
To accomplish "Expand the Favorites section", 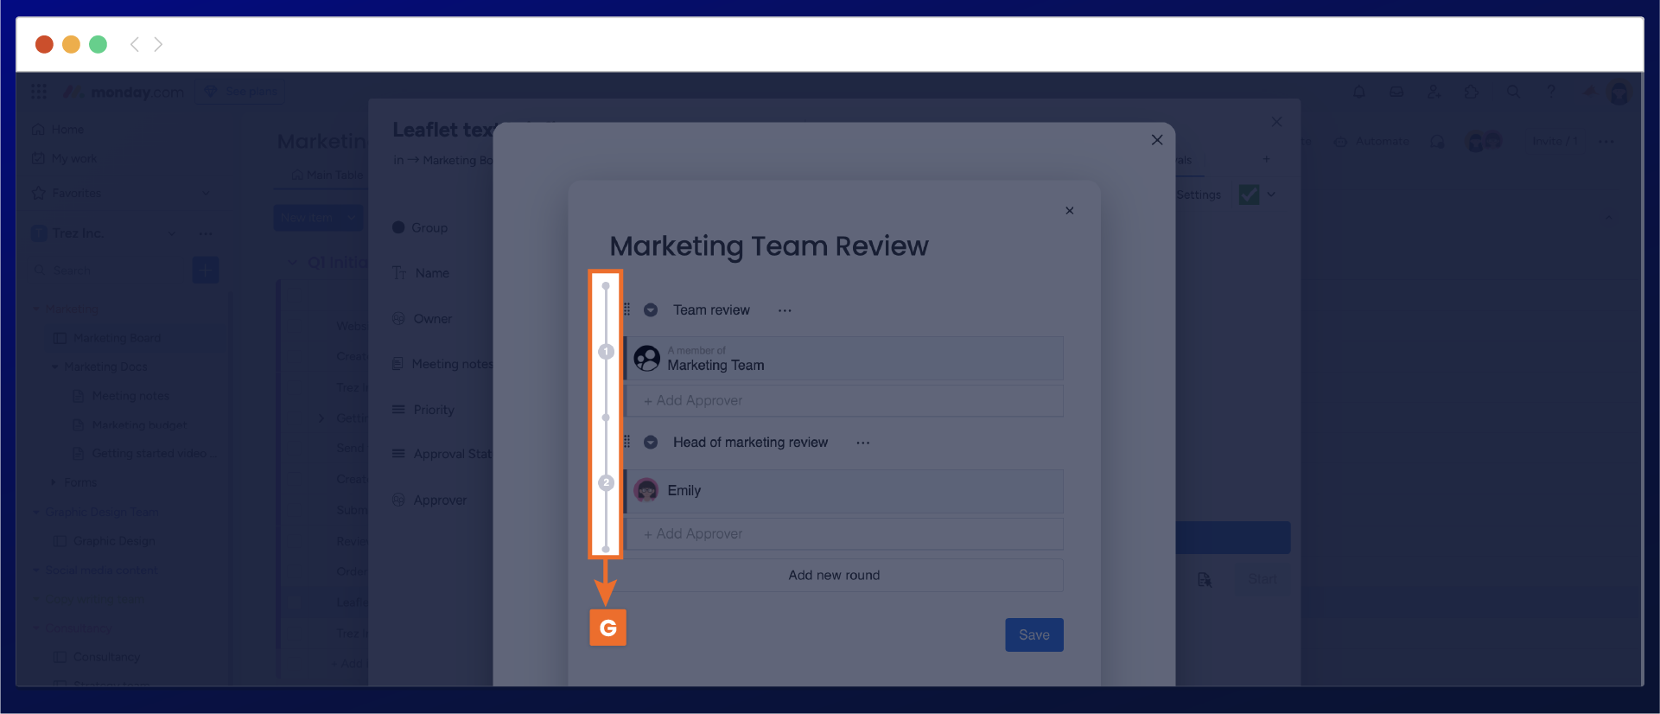I will click(x=206, y=193).
